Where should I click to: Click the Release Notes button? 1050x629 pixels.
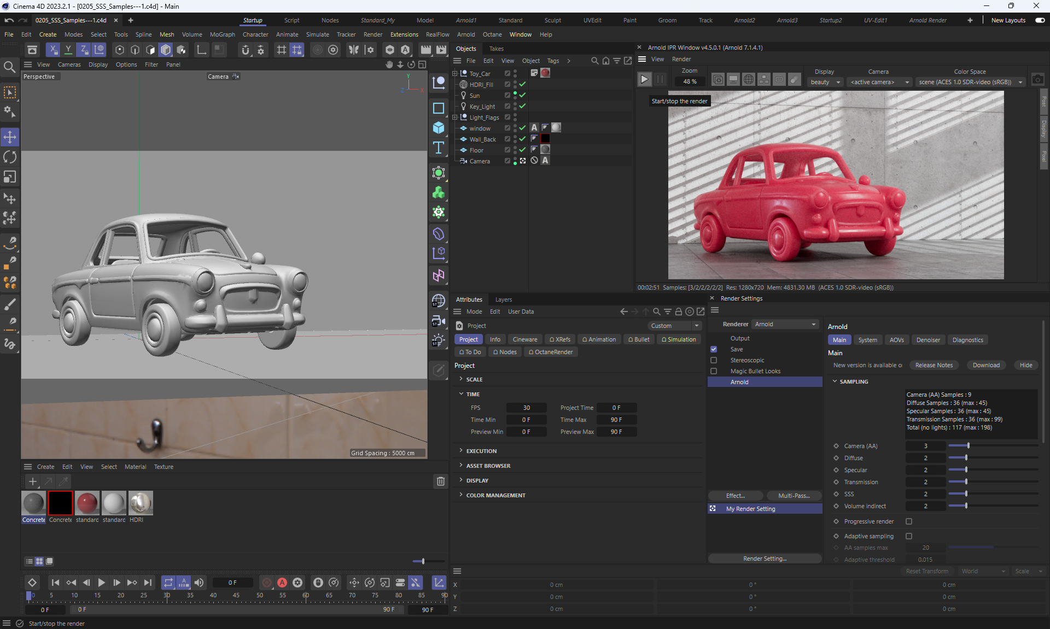point(934,365)
